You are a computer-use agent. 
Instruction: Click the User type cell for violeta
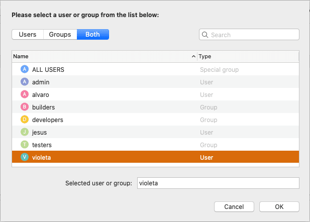pyautogui.click(x=206, y=157)
